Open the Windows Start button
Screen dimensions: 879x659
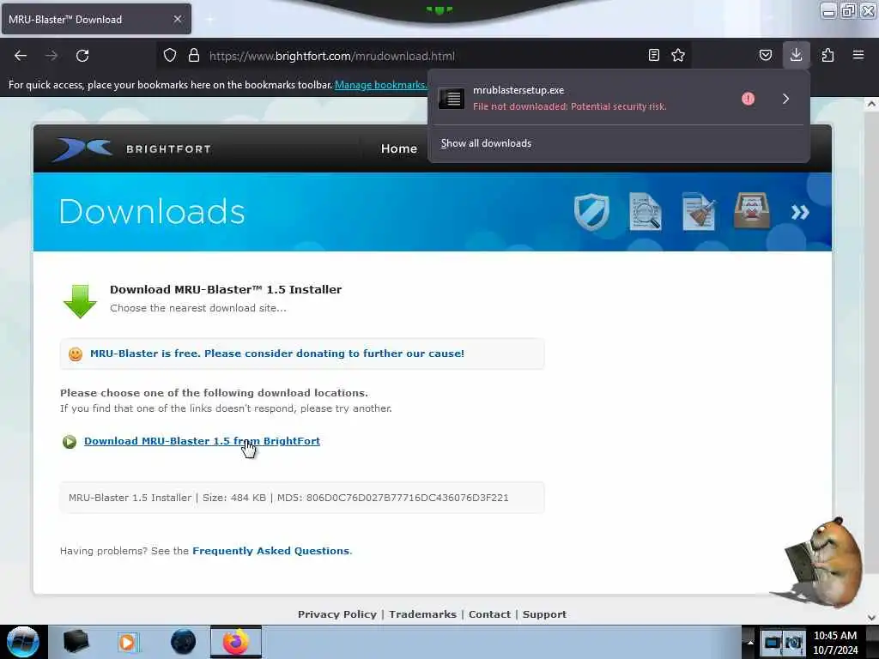[23, 642]
